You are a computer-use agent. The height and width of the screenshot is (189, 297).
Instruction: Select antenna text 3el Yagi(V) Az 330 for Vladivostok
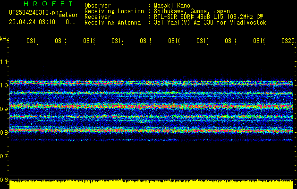tap(210, 23)
